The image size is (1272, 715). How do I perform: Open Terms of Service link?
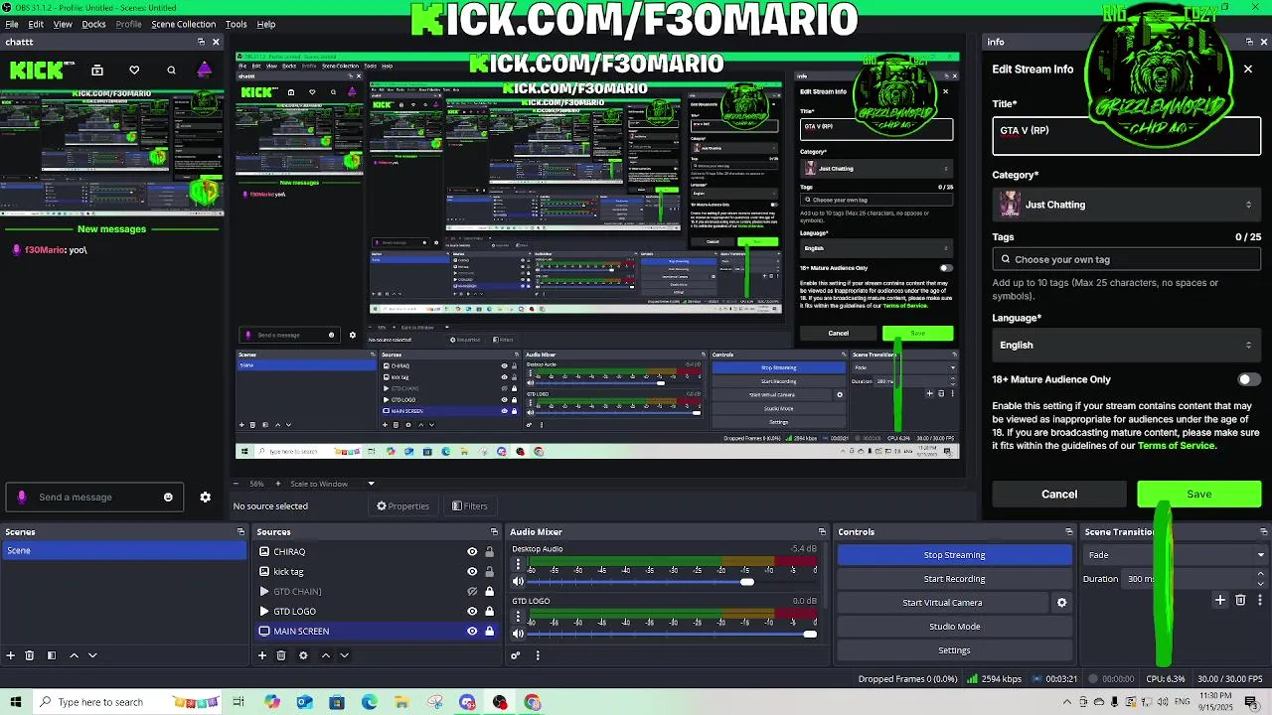tap(1176, 446)
